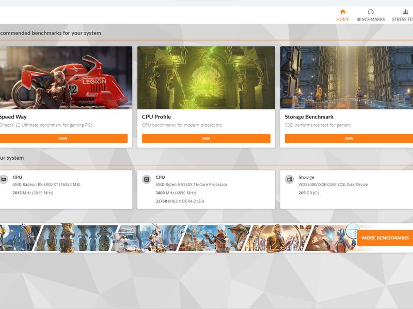
Task: Click 'recommended benchmarks for your system' heading
Action: [x=50, y=33]
